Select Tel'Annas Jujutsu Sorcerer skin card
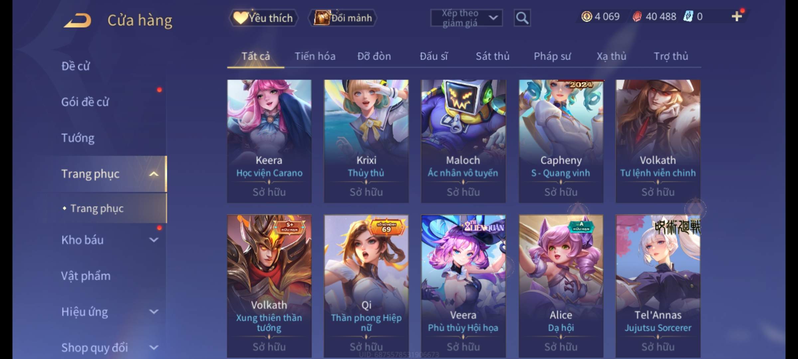Image resolution: width=798 pixels, height=359 pixels. pyautogui.click(x=658, y=286)
